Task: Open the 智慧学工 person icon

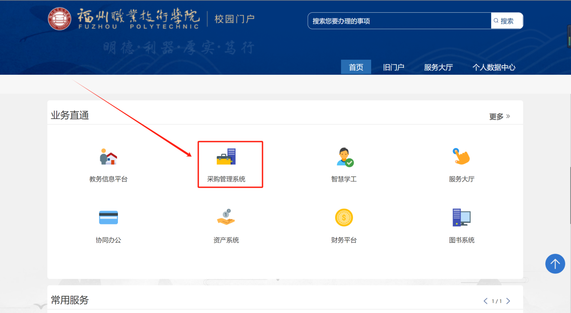Action: pyautogui.click(x=344, y=156)
